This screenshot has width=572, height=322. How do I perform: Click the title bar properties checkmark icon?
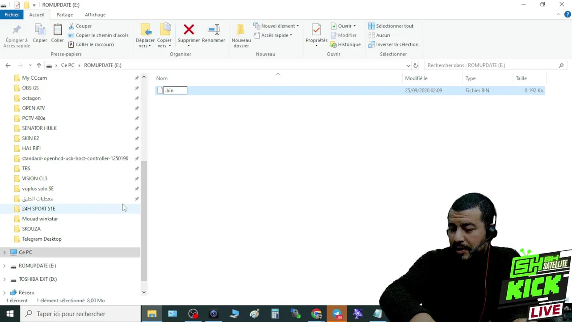click(17, 5)
